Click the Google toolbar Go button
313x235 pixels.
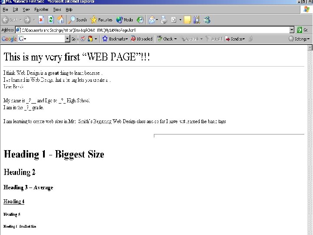coord(73,39)
